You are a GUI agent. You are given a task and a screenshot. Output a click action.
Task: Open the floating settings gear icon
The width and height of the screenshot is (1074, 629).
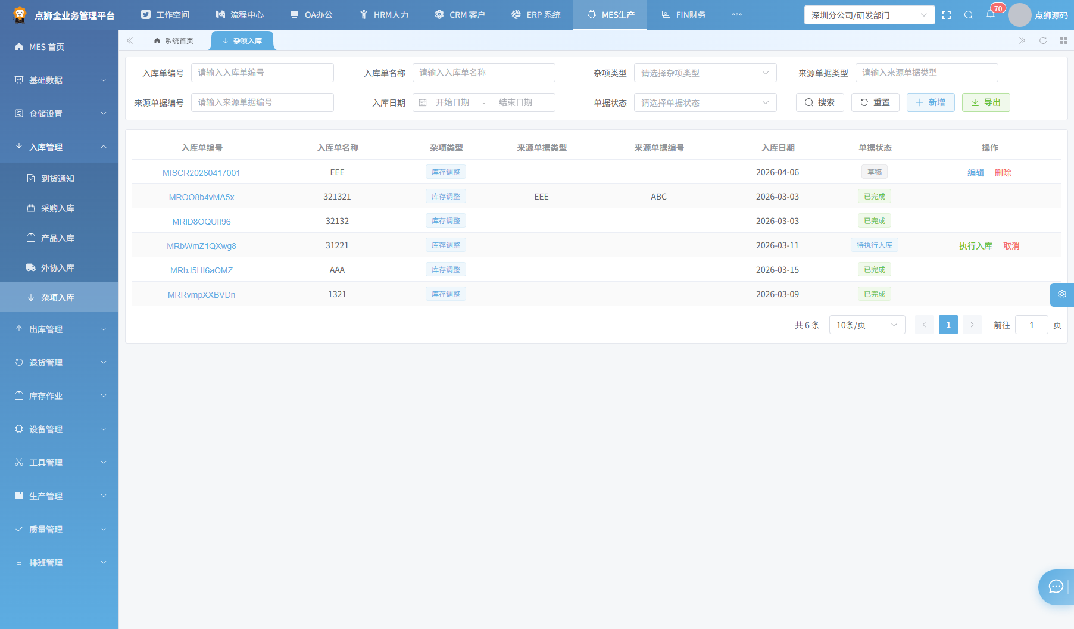(1062, 294)
